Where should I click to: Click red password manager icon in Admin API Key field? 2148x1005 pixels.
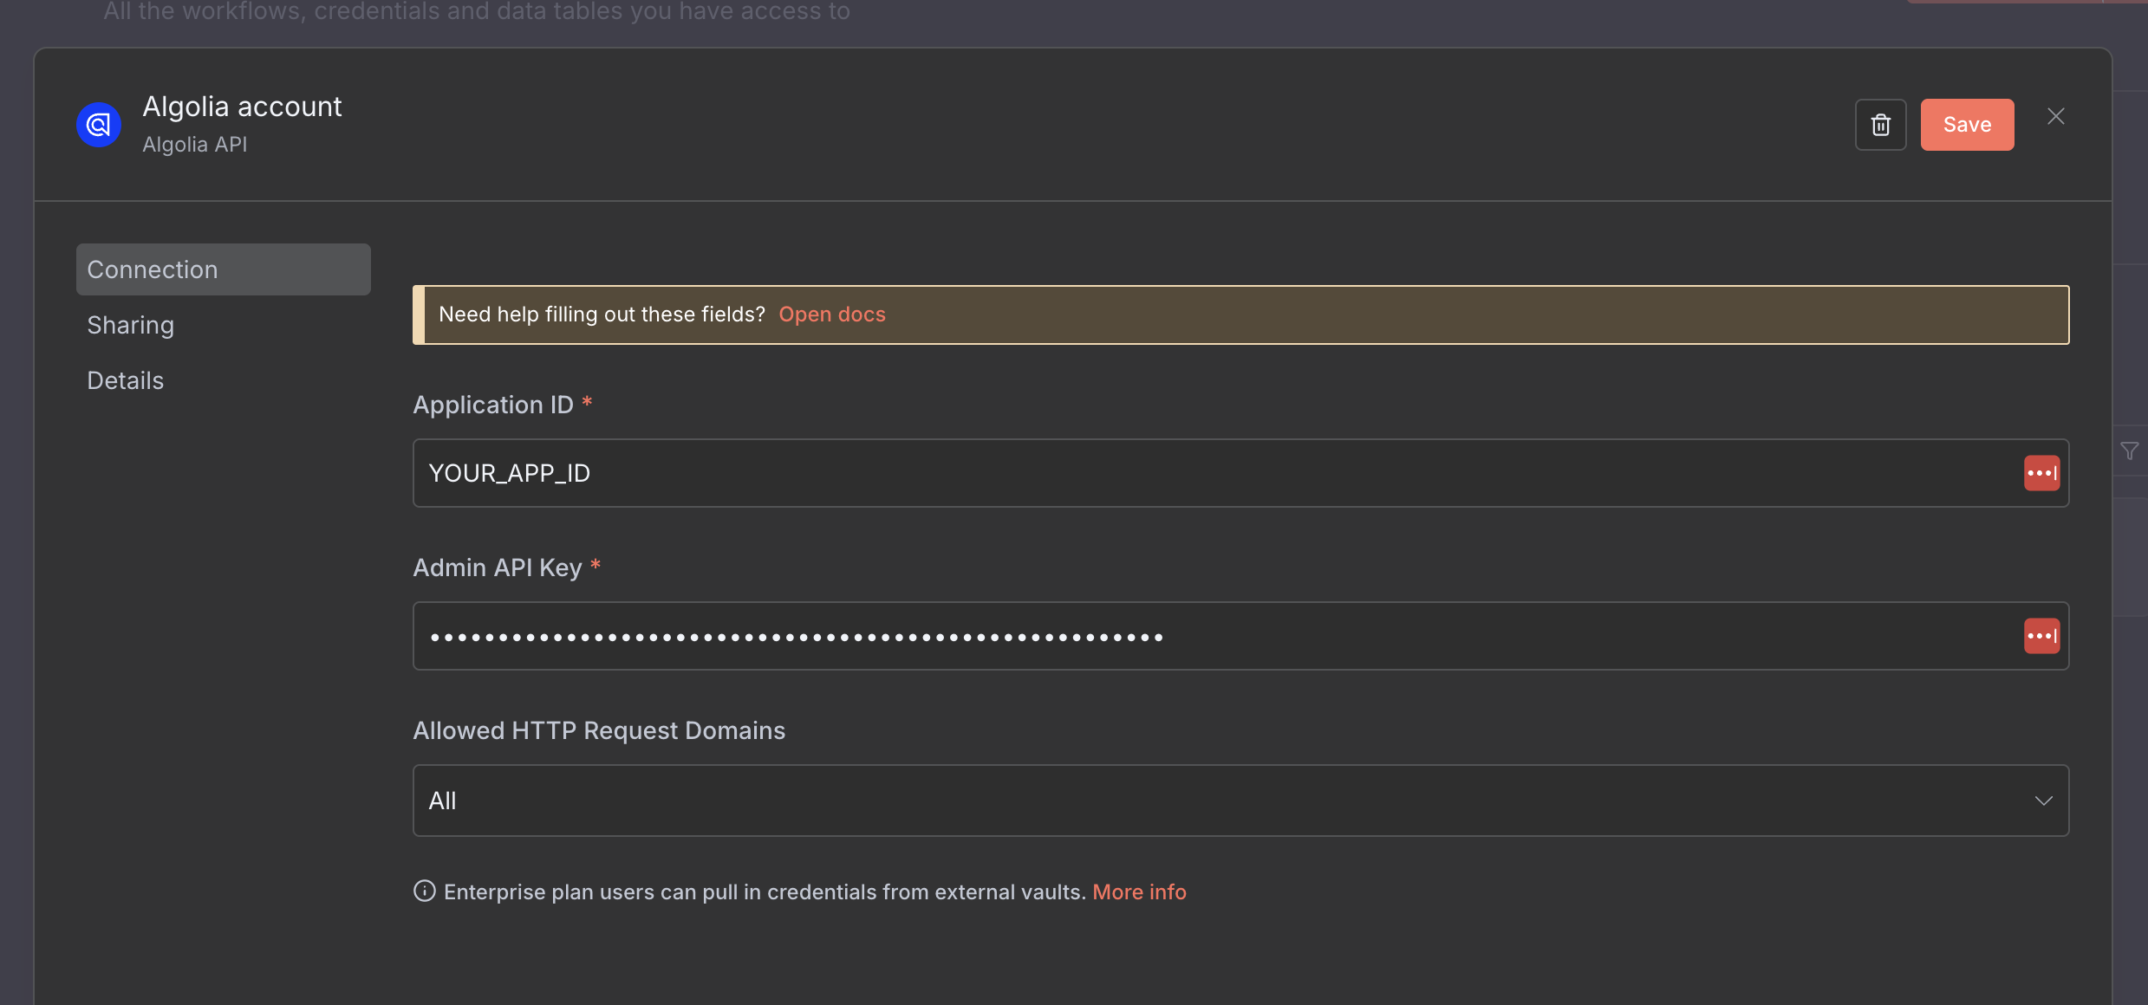point(2041,636)
